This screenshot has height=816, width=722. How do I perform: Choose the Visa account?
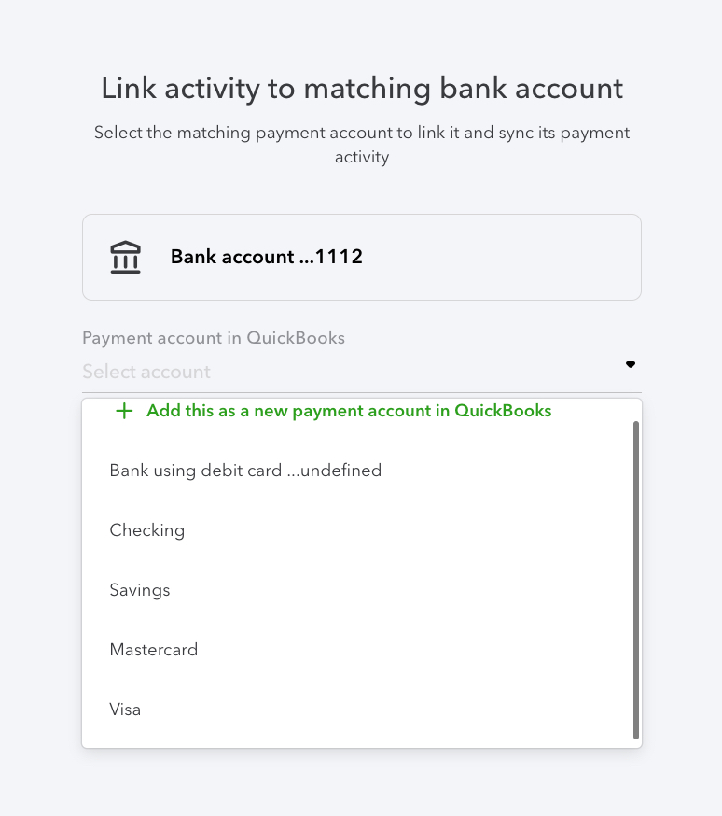point(125,710)
